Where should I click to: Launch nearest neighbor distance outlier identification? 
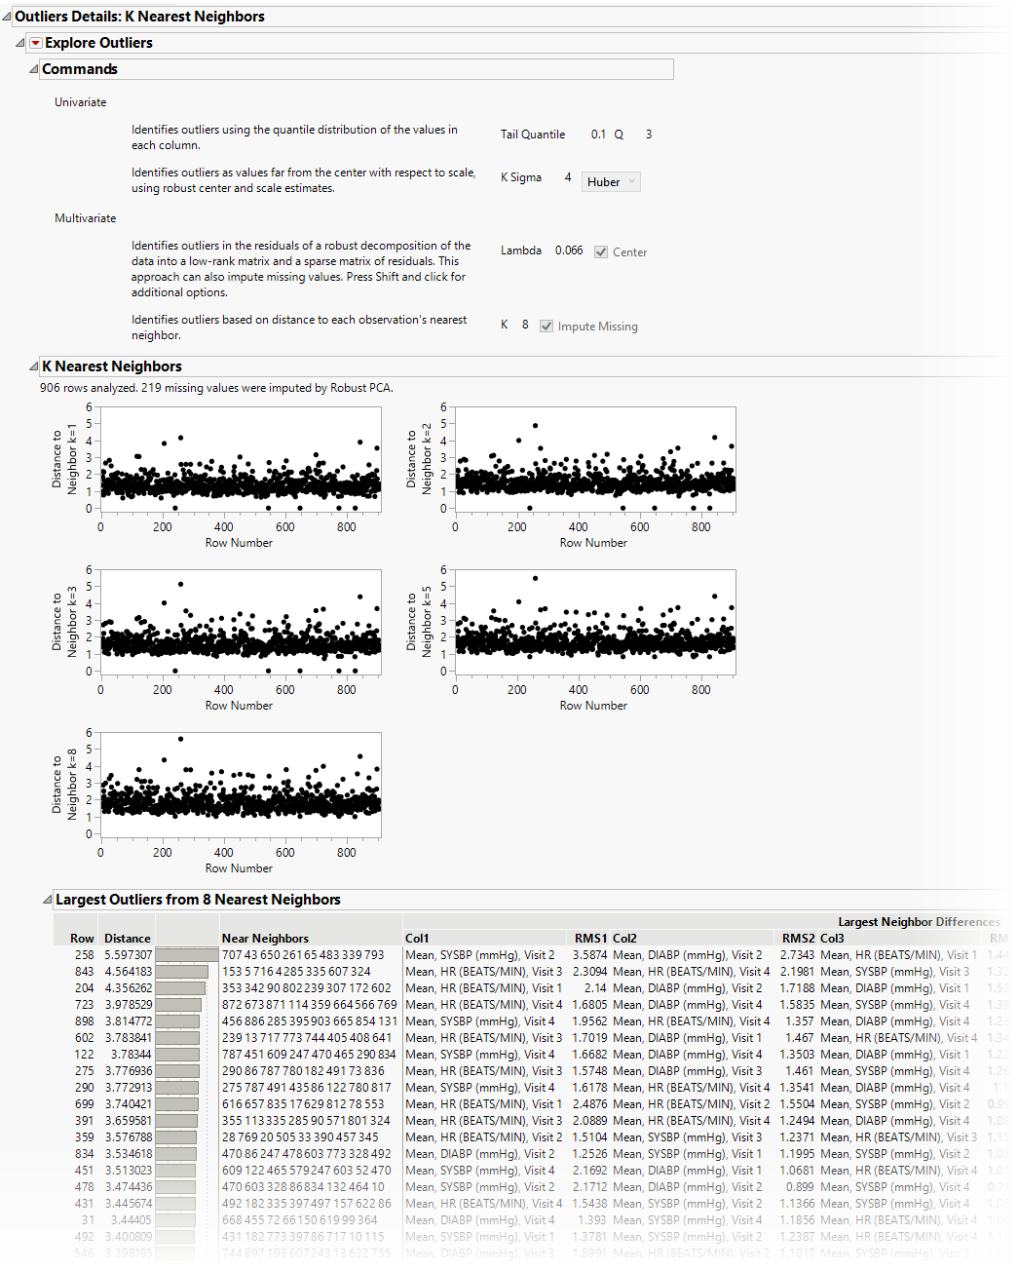(x=299, y=327)
